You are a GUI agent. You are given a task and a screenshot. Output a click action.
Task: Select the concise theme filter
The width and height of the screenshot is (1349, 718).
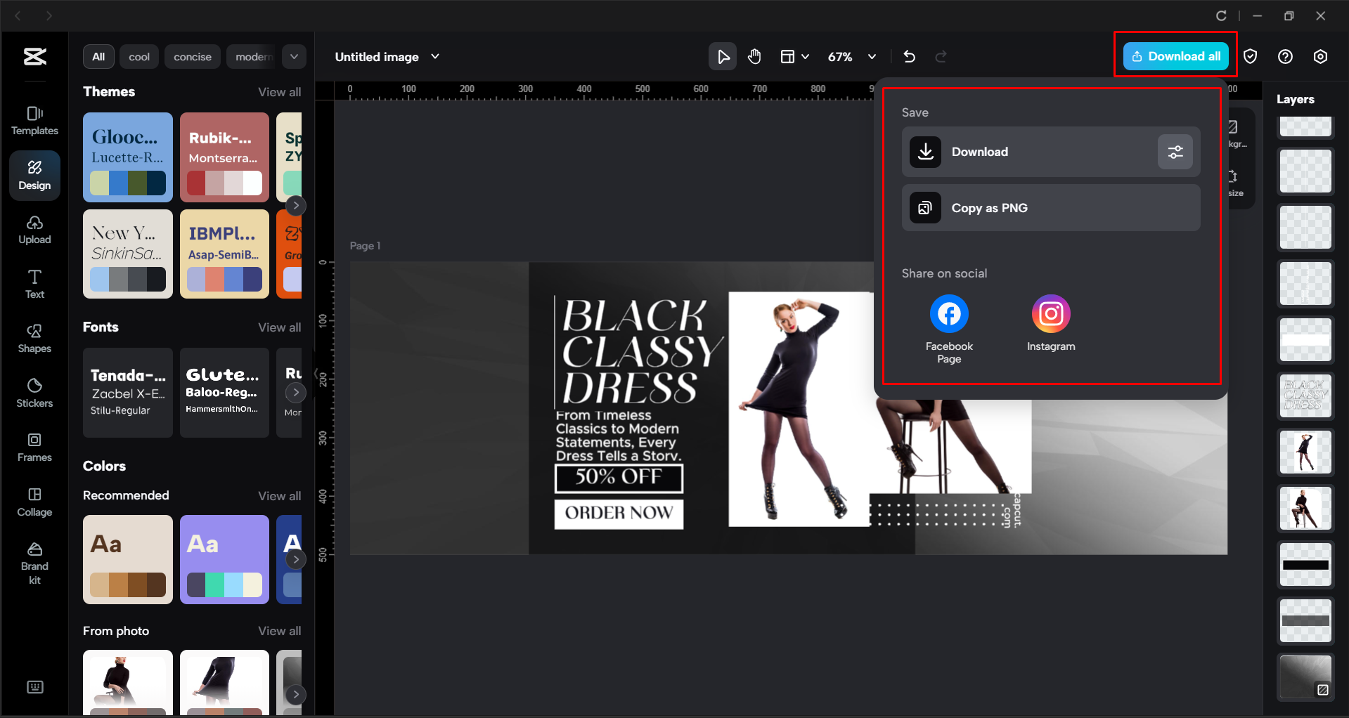click(x=192, y=56)
